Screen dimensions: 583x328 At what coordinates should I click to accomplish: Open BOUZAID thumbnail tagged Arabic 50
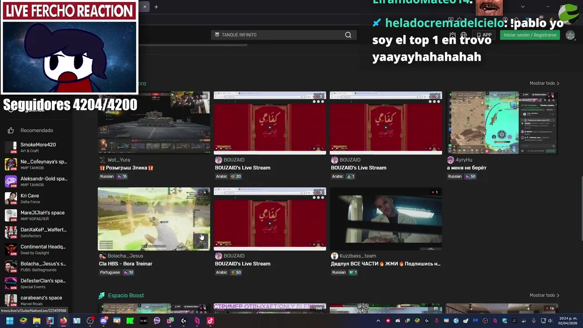pyautogui.click(x=270, y=219)
